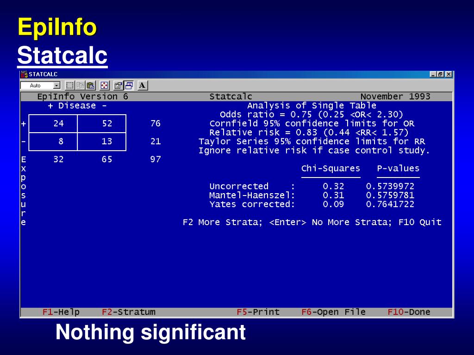Click the 'Uncorrected' row label
Viewport: 474px width, 355px height.
(239, 186)
